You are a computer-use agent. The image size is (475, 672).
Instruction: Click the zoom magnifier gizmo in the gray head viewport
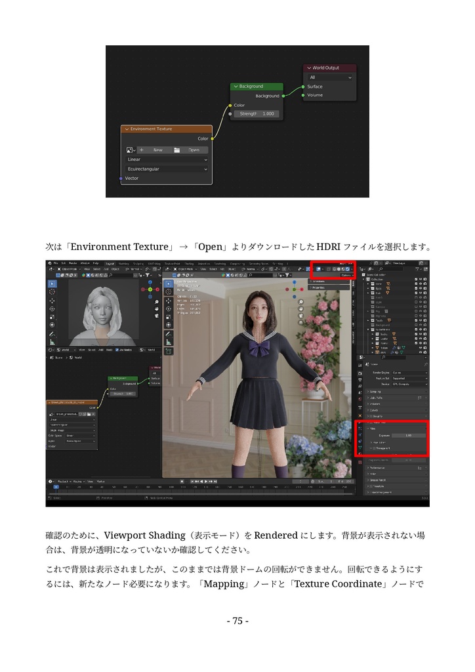157,302
